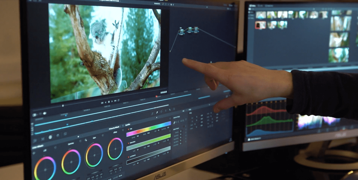Click the Lum Mix value field
358x180 pixels.
(x=120, y=176)
